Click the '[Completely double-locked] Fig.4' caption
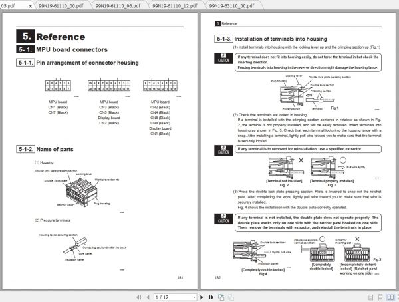Screen dimensions: 399x302 point(263,272)
